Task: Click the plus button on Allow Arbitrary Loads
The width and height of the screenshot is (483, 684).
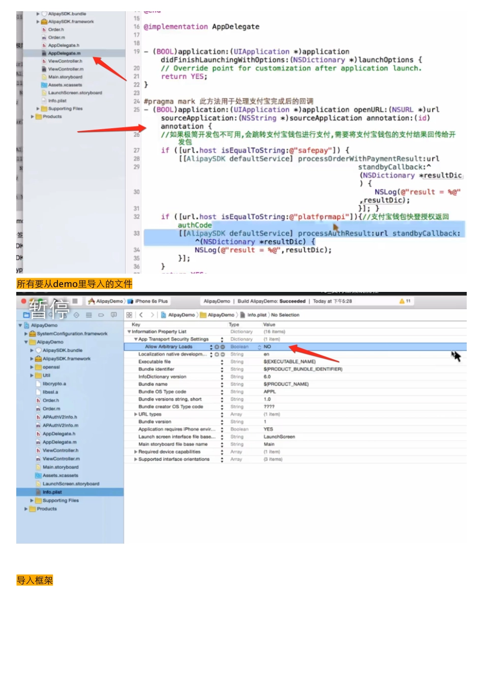Action: 217,347
